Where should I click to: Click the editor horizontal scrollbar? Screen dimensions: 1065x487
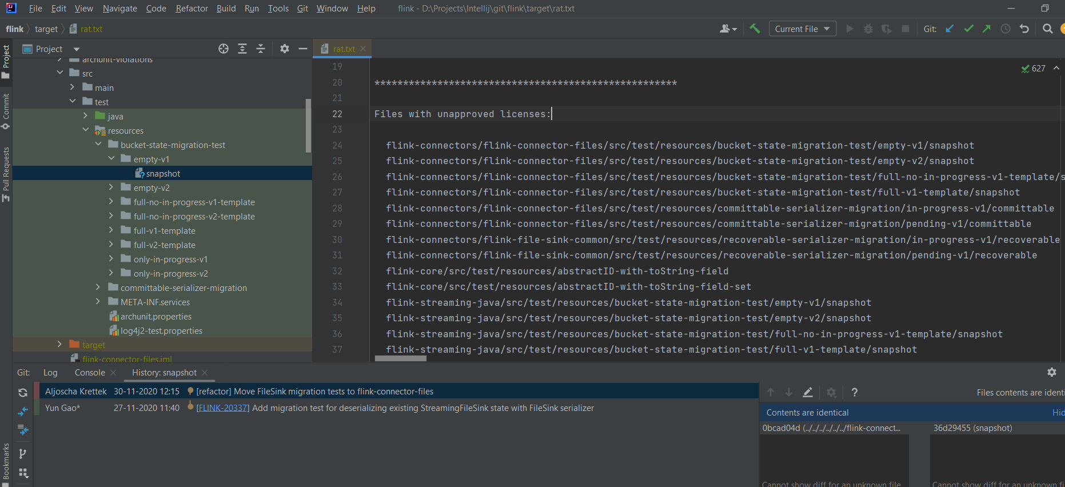(401, 358)
